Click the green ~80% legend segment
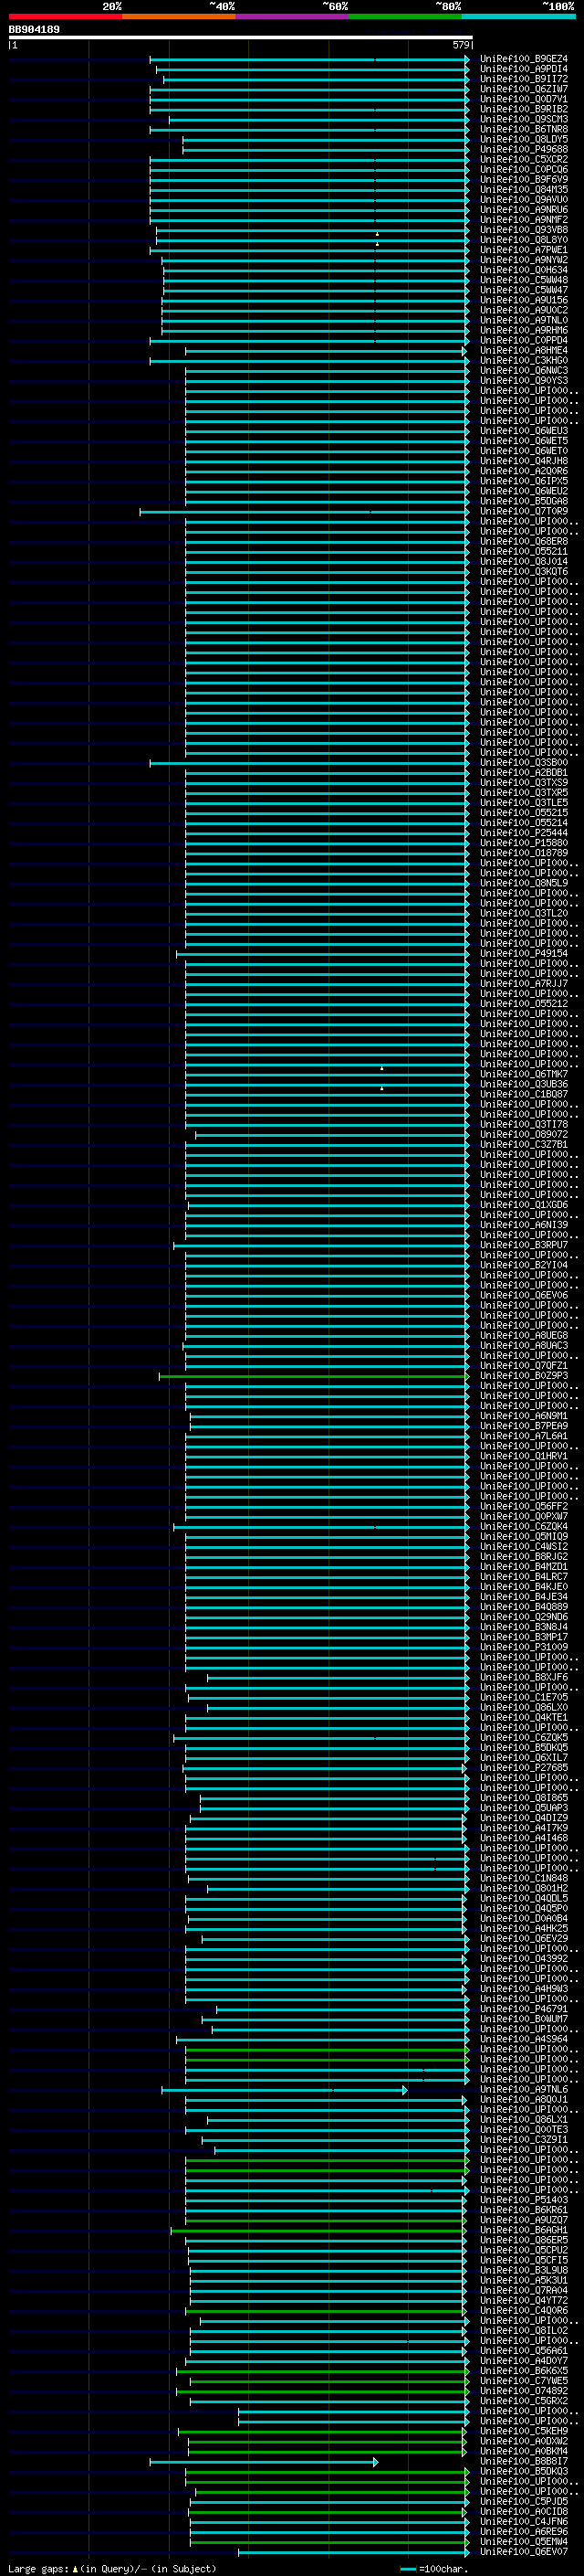Image resolution: width=584 pixels, height=2576 pixels. point(405,16)
